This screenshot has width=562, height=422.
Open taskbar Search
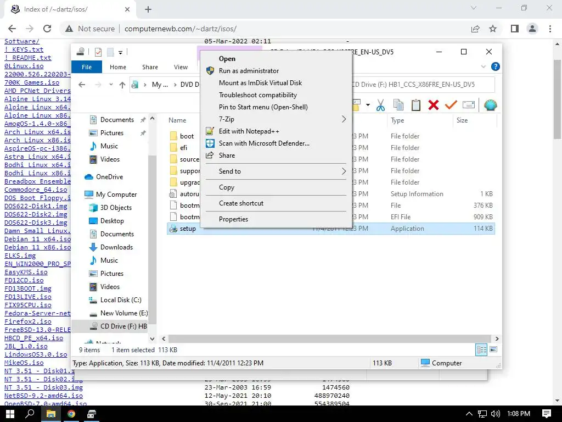(30, 414)
